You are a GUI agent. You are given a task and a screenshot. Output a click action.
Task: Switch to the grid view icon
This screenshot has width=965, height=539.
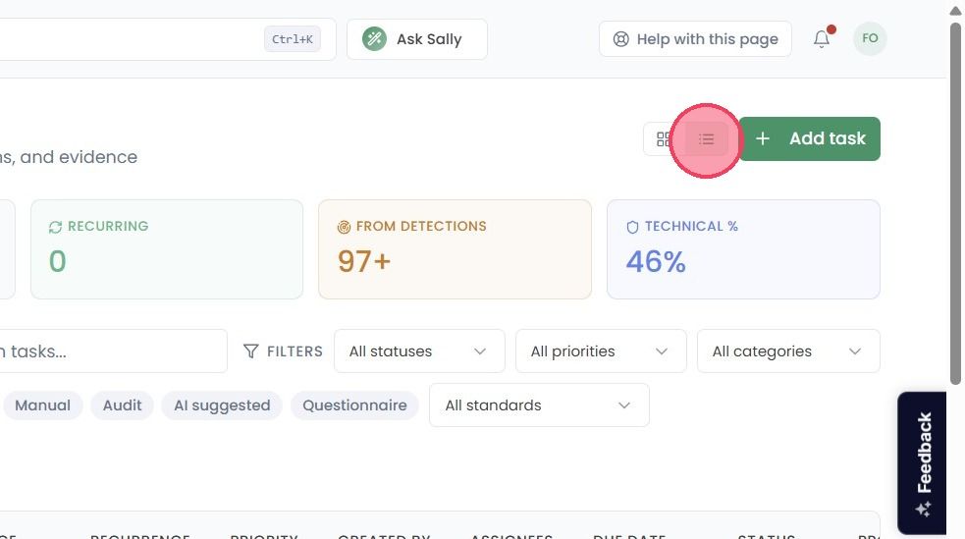coord(664,139)
